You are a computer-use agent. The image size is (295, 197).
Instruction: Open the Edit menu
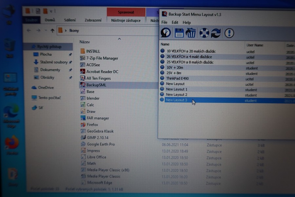coord(175,22)
